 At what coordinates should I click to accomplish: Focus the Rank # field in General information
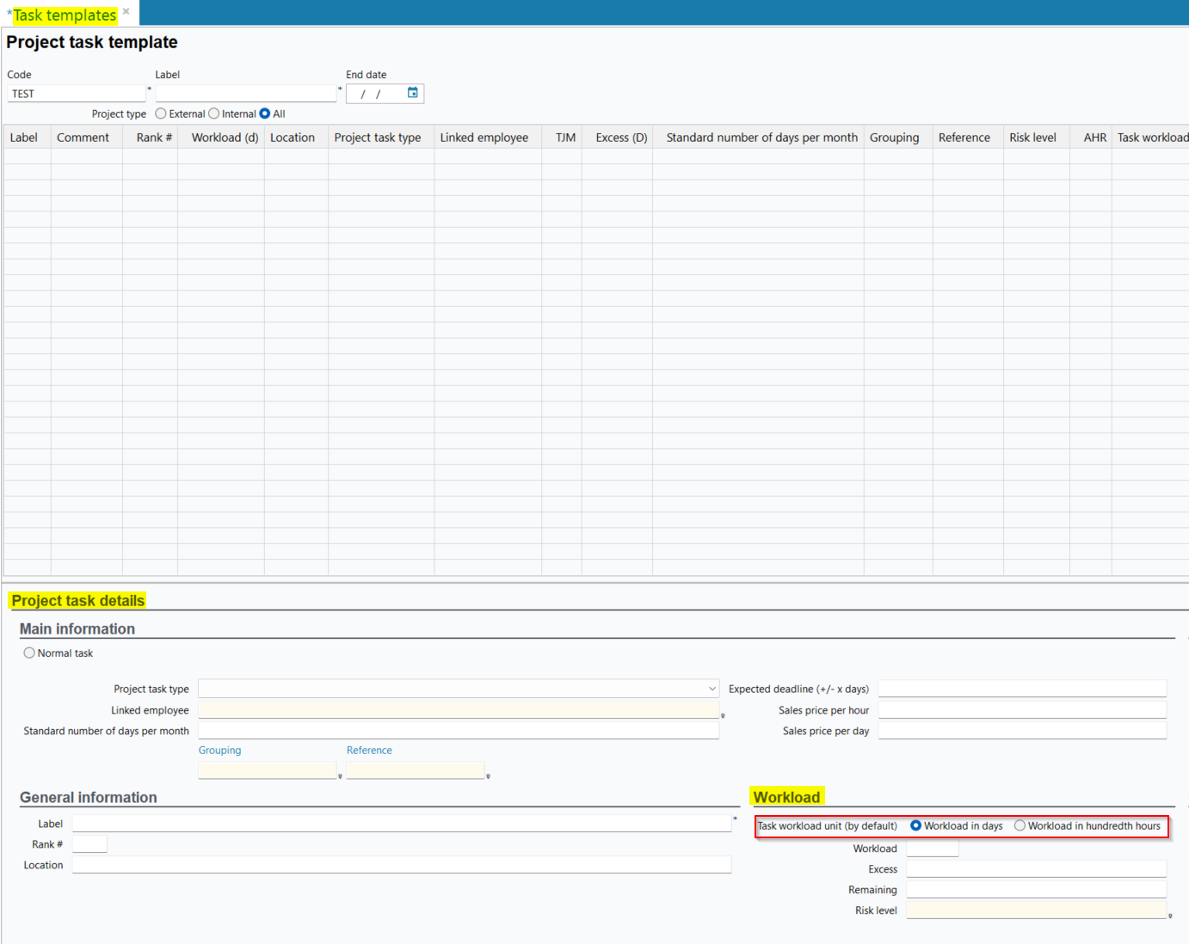pos(89,844)
